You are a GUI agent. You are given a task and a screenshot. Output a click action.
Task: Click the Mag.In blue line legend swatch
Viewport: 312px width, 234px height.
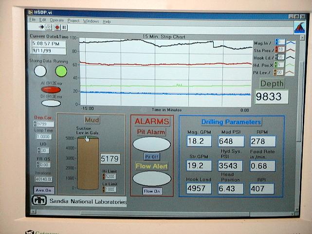point(291,42)
